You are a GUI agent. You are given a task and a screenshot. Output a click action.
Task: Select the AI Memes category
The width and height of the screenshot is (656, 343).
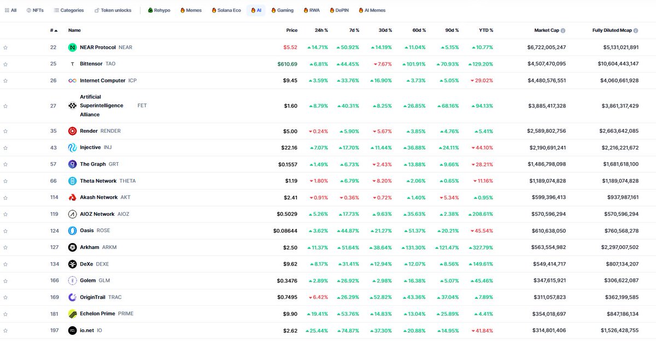(x=372, y=10)
